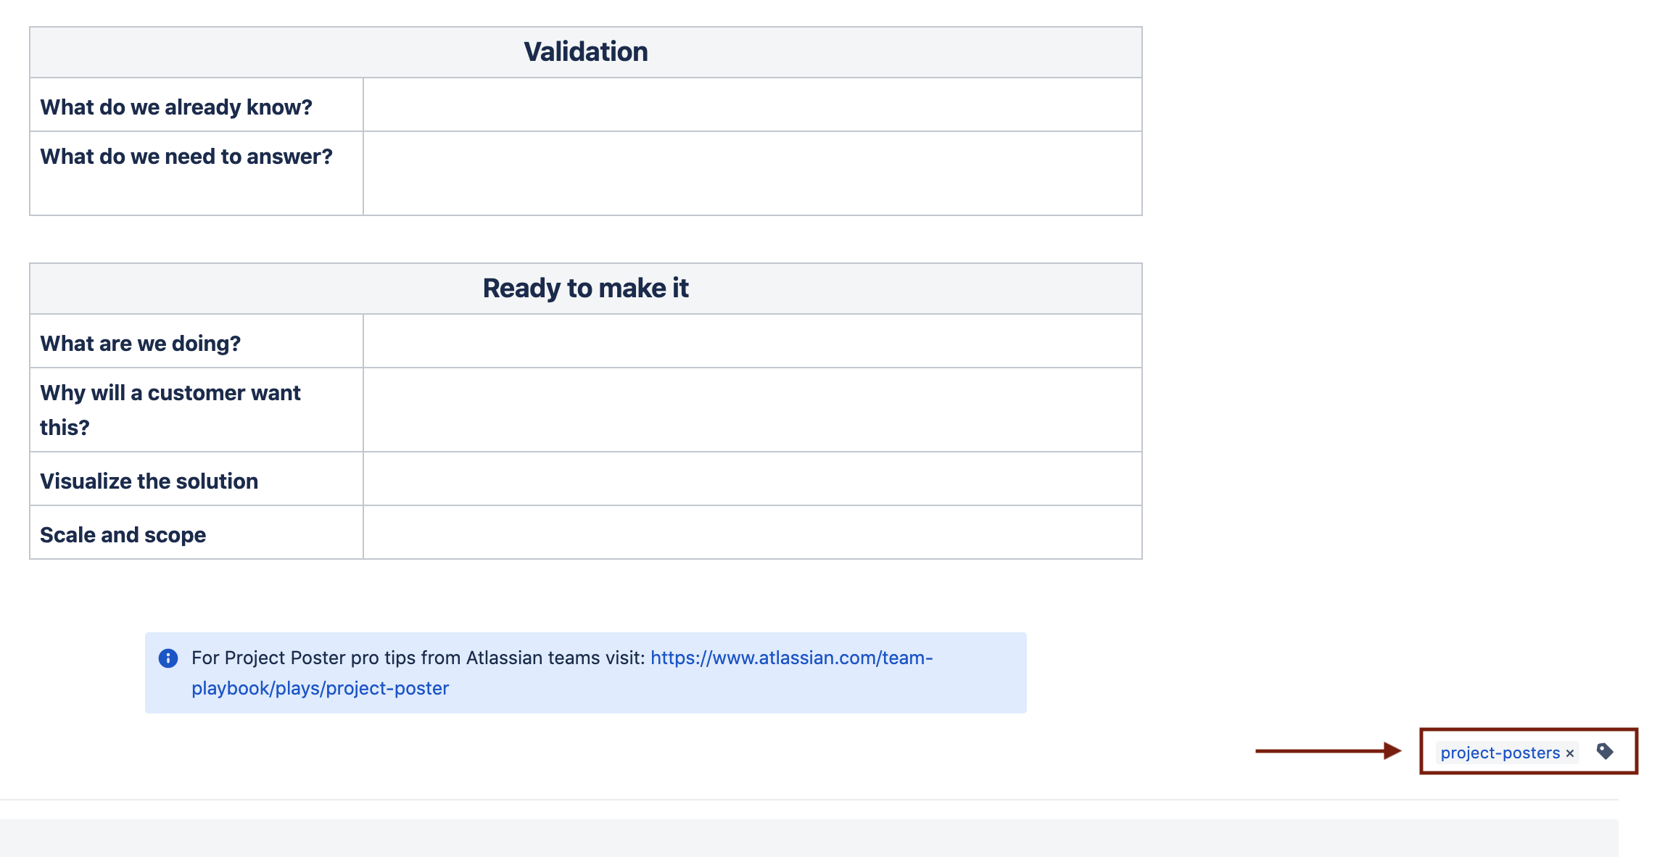Click the empty cell beside 'What do we already know?'

tap(751, 105)
